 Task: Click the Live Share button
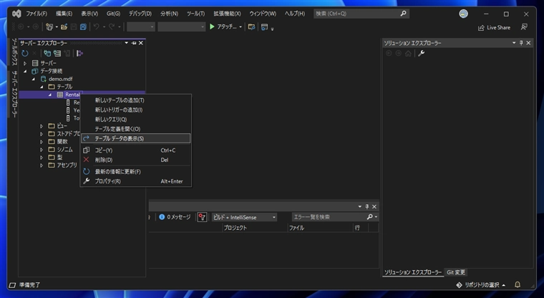[494, 27]
